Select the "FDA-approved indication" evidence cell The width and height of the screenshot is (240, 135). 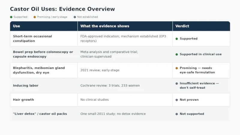pos(125,39)
